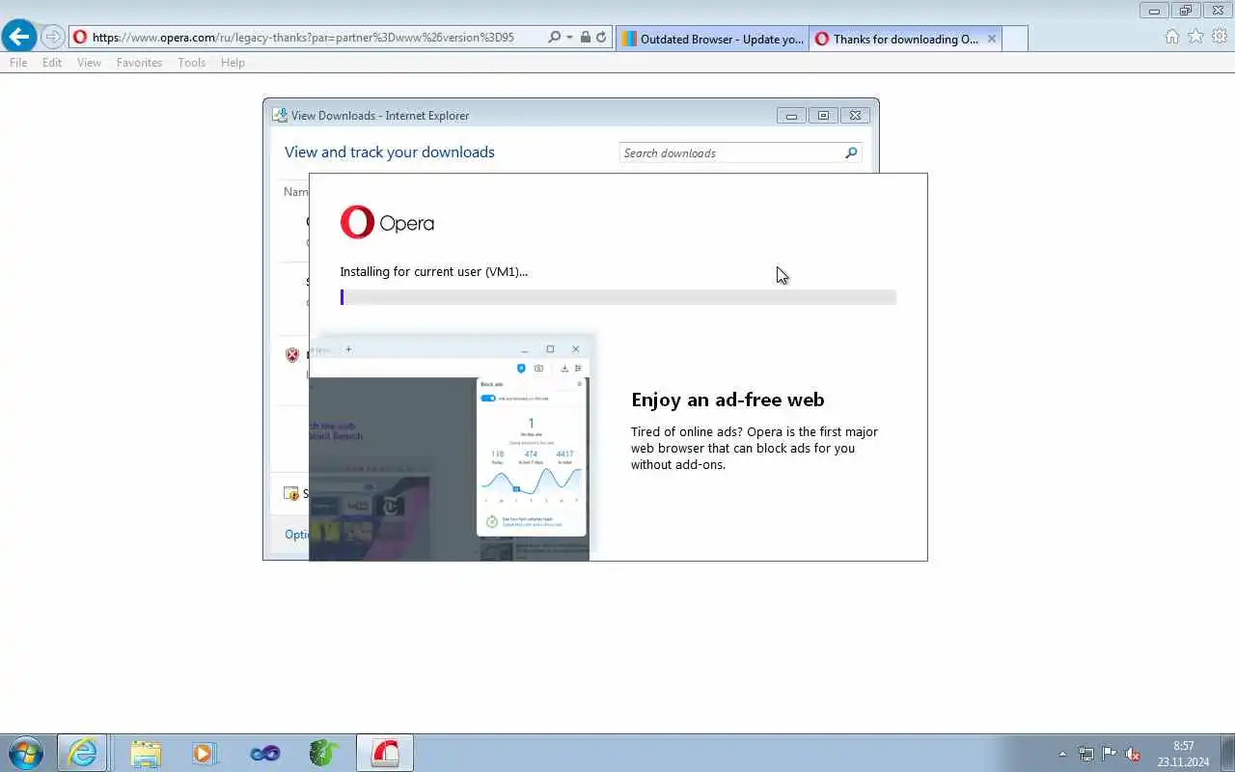
Task: Click the magnifier in Search downloads box
Action: 851,152
